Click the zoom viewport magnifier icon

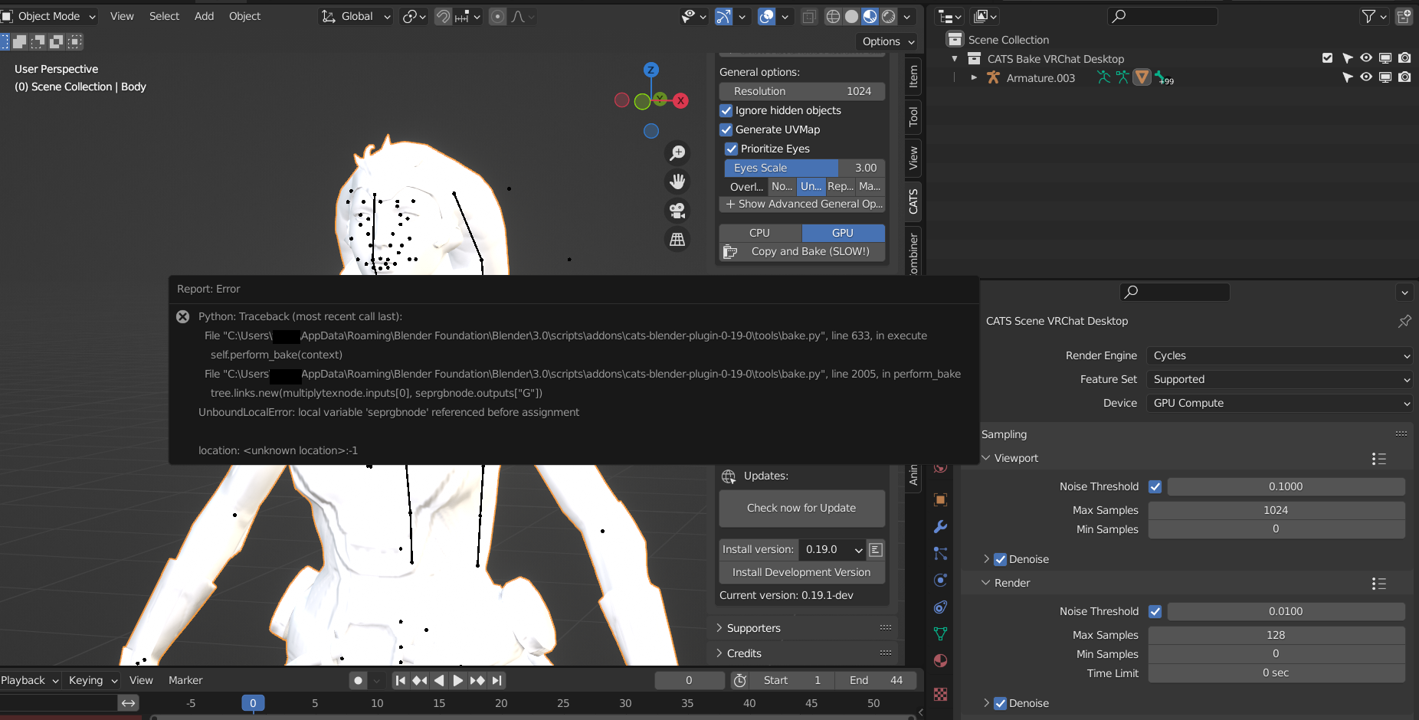(x=677, y=153)
